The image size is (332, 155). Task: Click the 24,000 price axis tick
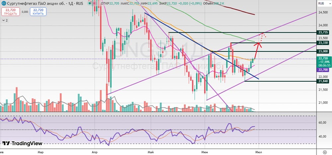(323, 26)
